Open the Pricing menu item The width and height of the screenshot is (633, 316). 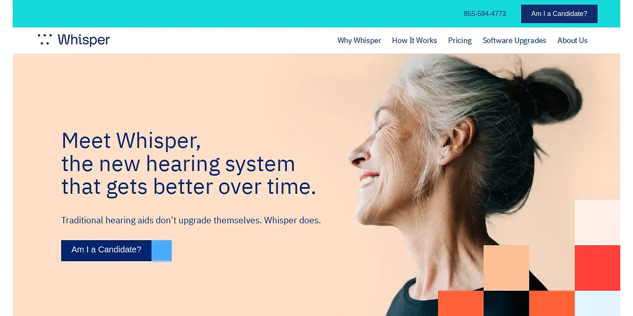point(460,41)
